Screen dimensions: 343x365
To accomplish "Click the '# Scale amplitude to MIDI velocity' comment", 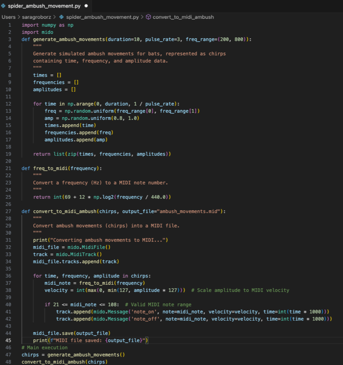I will pyautogui.click(x=240, y=290).
